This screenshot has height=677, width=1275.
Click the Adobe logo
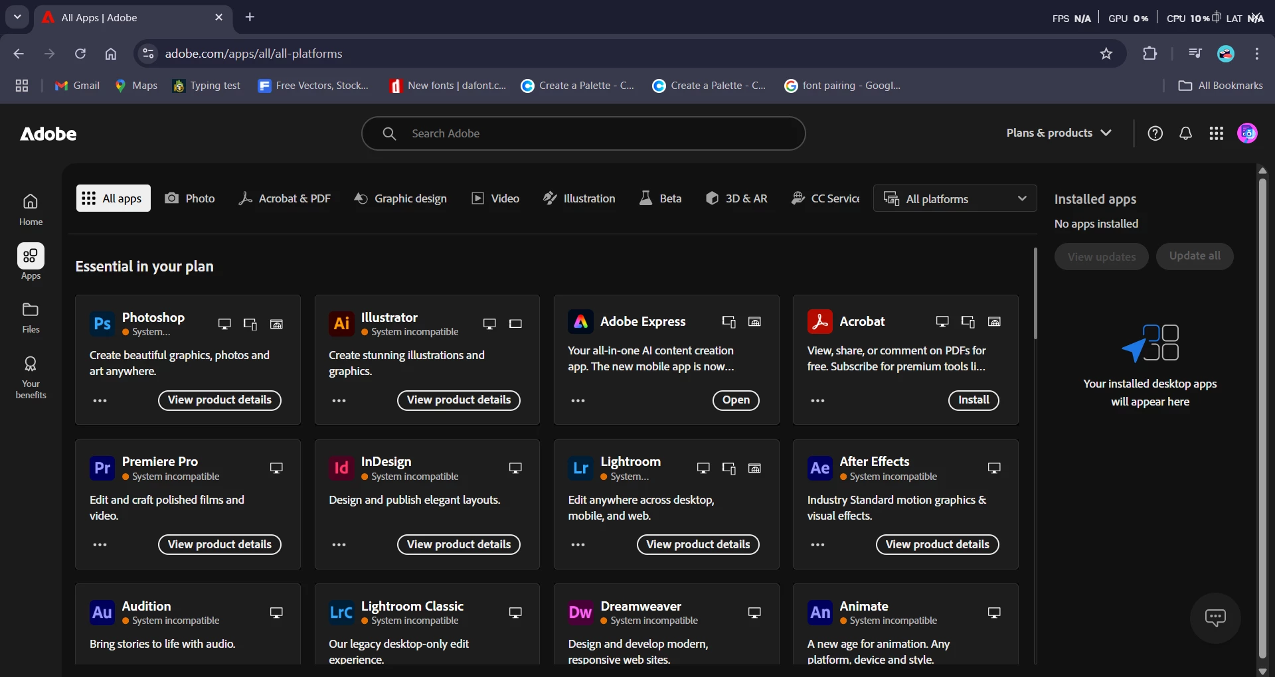48,134
